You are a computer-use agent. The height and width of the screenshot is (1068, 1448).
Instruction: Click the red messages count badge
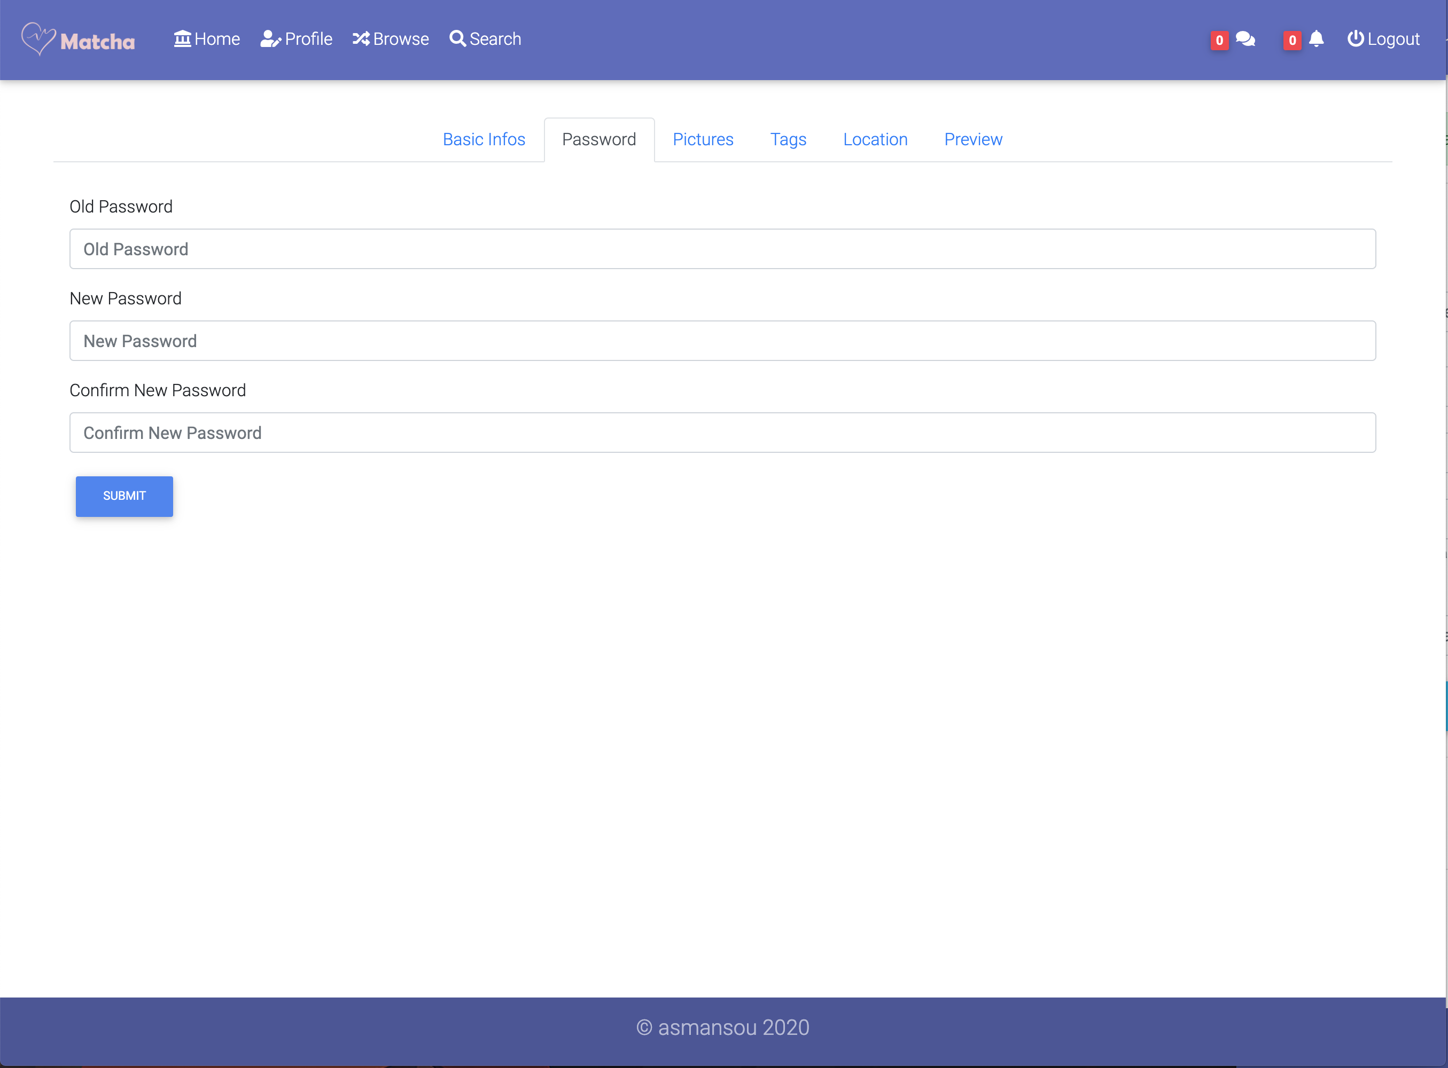1219,40
